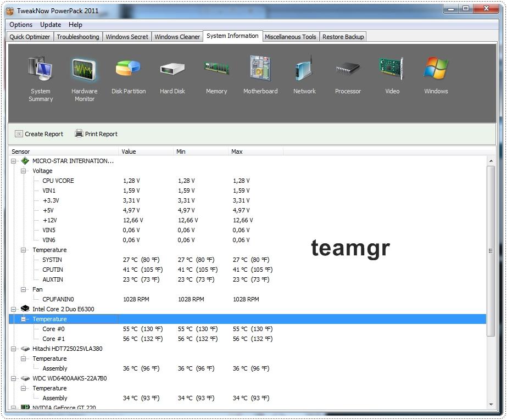This screenshot has width=507, height=420.
Task: Click the Sensor column header
Action: pyautogui.click(x=64, y=151)
